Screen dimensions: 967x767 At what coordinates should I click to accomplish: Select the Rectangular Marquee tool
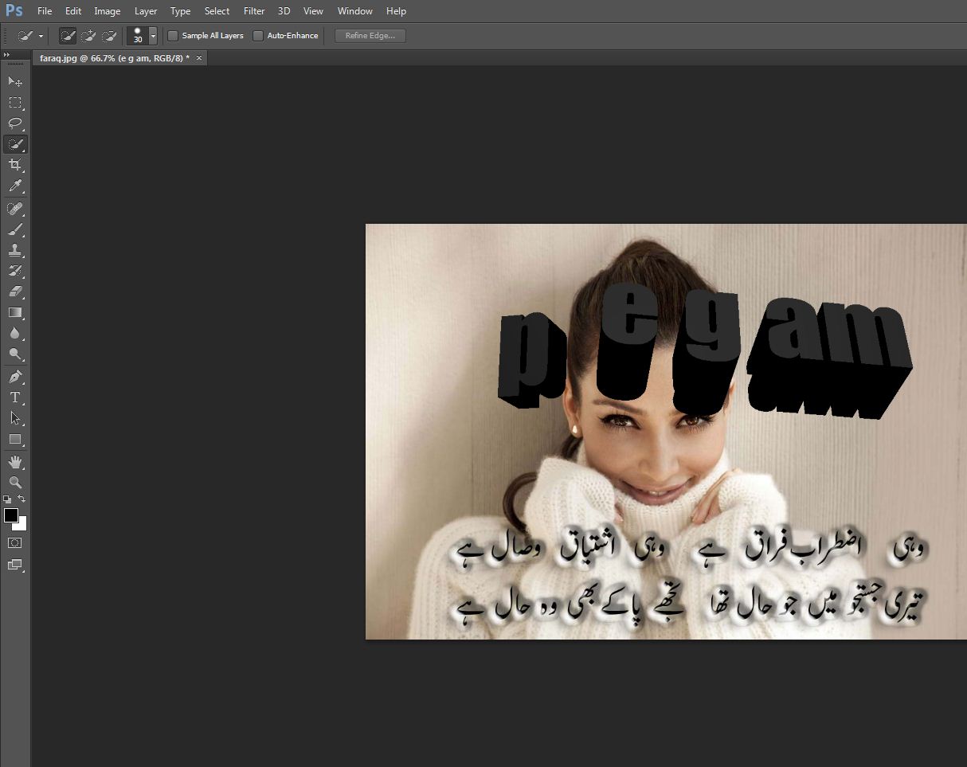(15, 103)
